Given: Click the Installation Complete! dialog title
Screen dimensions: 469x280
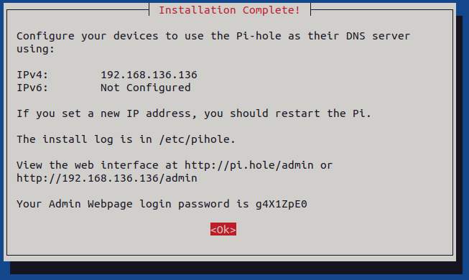Looking at the screenshot, I should 229,10.
